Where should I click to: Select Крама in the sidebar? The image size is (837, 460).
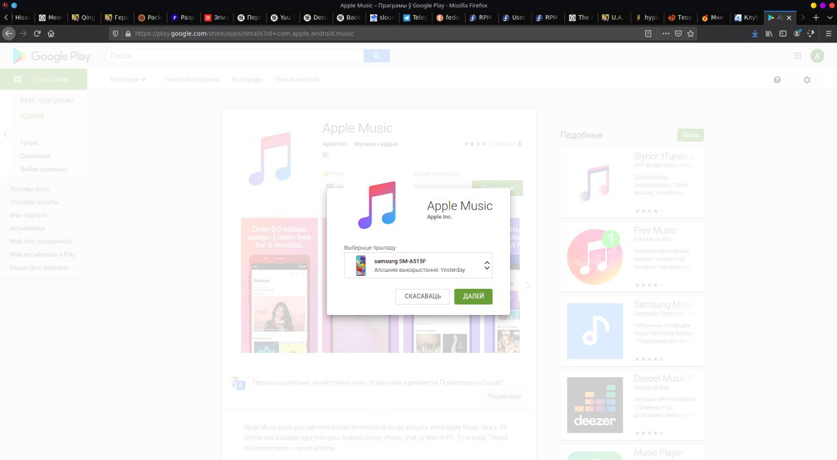(x=32, y=116)
